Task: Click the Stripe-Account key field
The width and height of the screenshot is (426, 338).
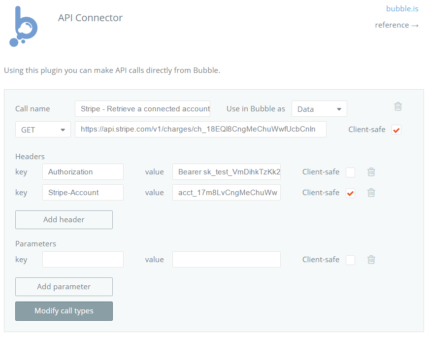Action: (x=83, y=192)
